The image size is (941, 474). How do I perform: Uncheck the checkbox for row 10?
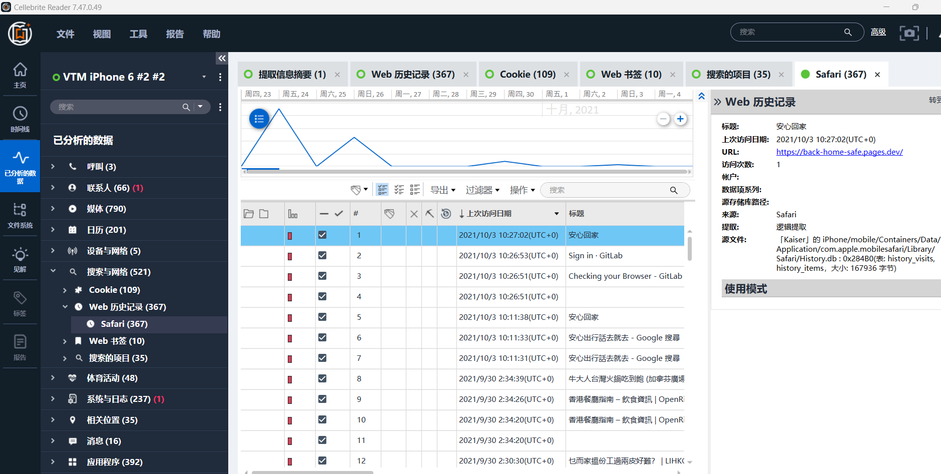(x=322, y=419)
